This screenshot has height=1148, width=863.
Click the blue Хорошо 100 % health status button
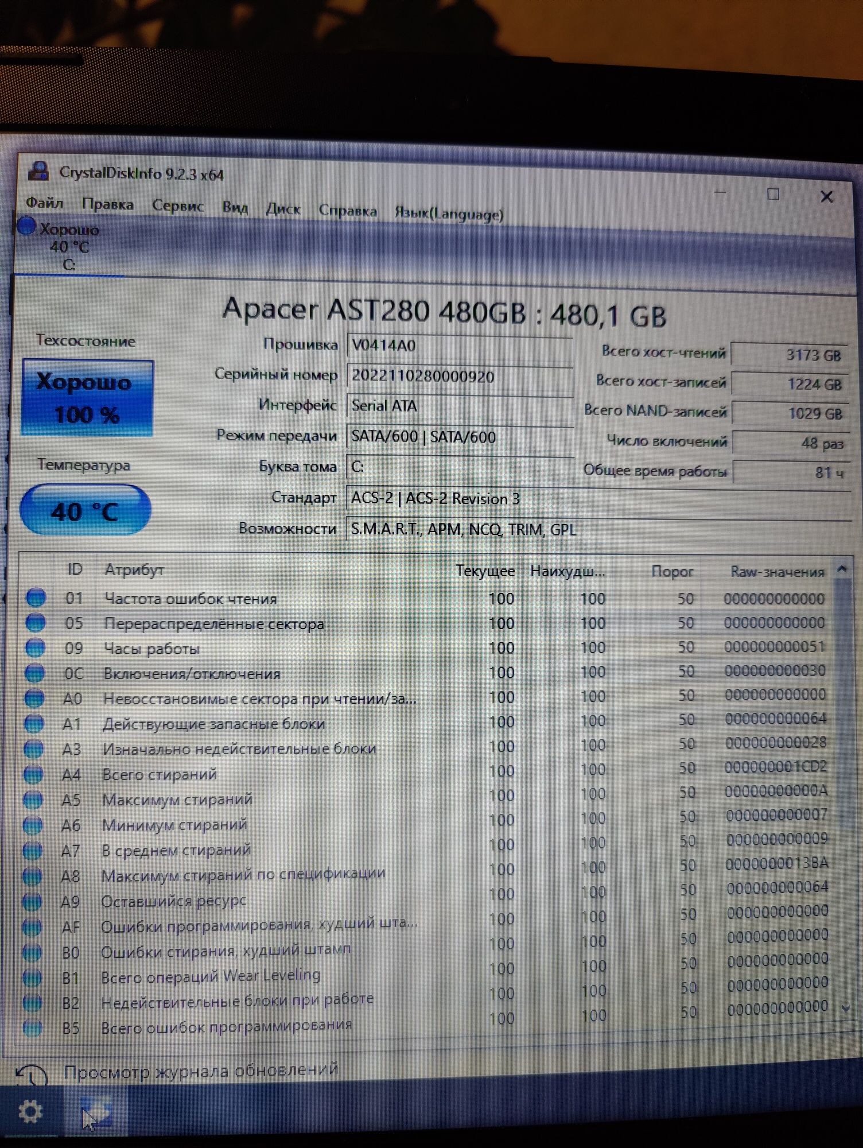pyautogui.click(x=87, y=398)
